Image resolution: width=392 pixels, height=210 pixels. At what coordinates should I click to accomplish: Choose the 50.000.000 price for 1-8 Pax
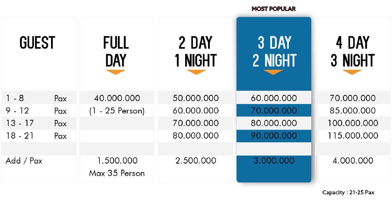[x=196, y=98]
